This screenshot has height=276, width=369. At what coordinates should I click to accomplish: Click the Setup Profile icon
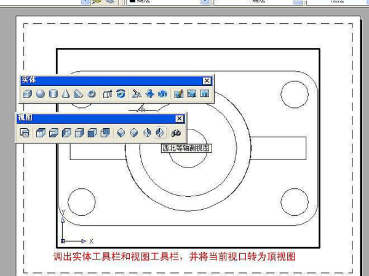205,94
